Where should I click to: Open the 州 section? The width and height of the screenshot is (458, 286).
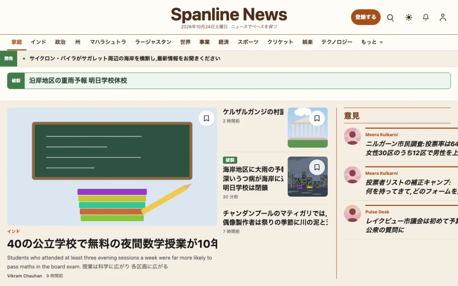tap(78, 42)
